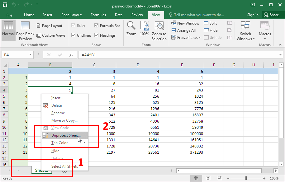The height and width of the screenshot is (182, 285).
Task: Switch to the Insert tab
Action: [x=48, y=15]
